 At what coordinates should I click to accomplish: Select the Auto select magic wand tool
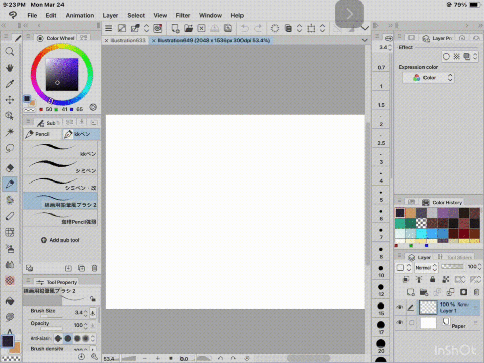tap(10, 132)
